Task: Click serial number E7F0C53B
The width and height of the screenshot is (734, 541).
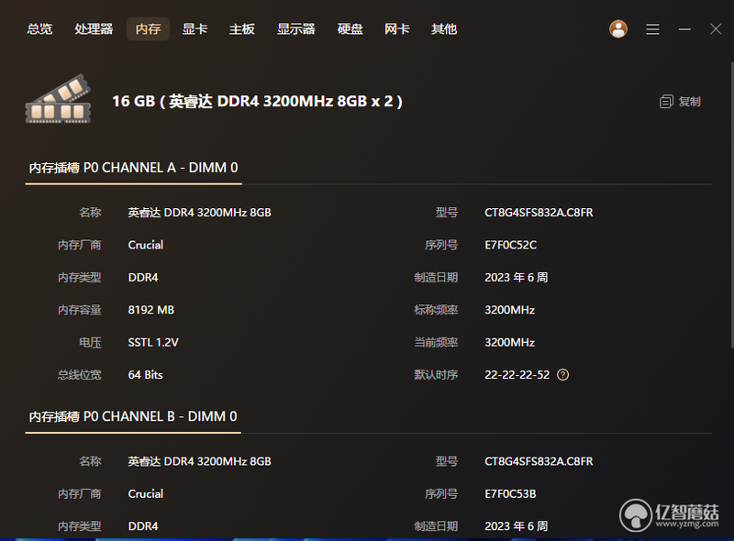Action: (x=510, y=493)
